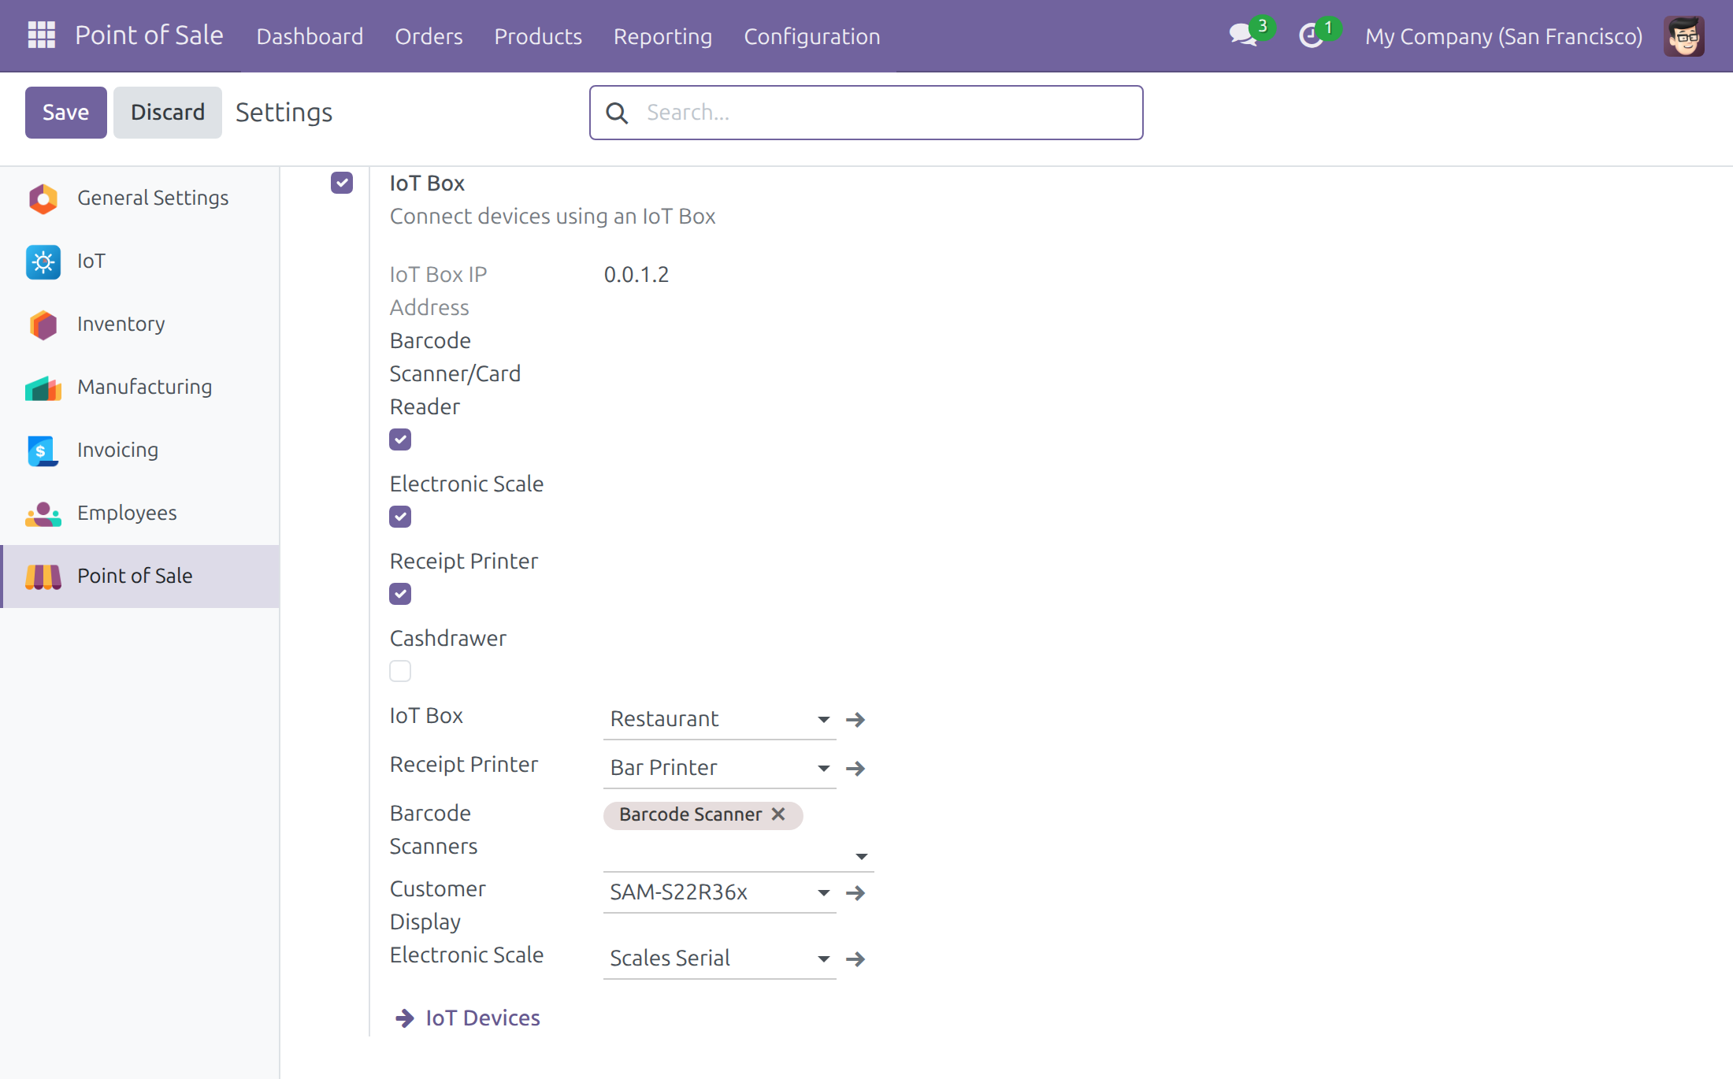The height and width of the screenshot is (1079, 1733).
Task: Expand the Customer Display dropdown
Action: [823, 893]
